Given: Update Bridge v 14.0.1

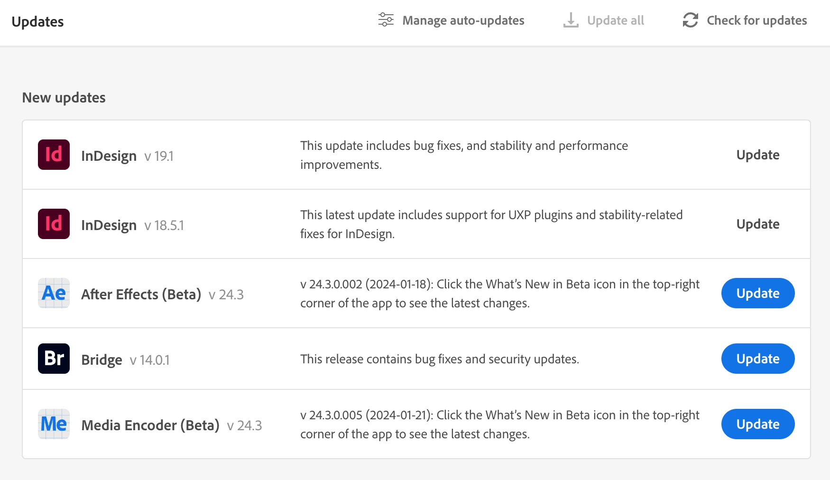Looking at the screenshot, I should click(757, 359).
